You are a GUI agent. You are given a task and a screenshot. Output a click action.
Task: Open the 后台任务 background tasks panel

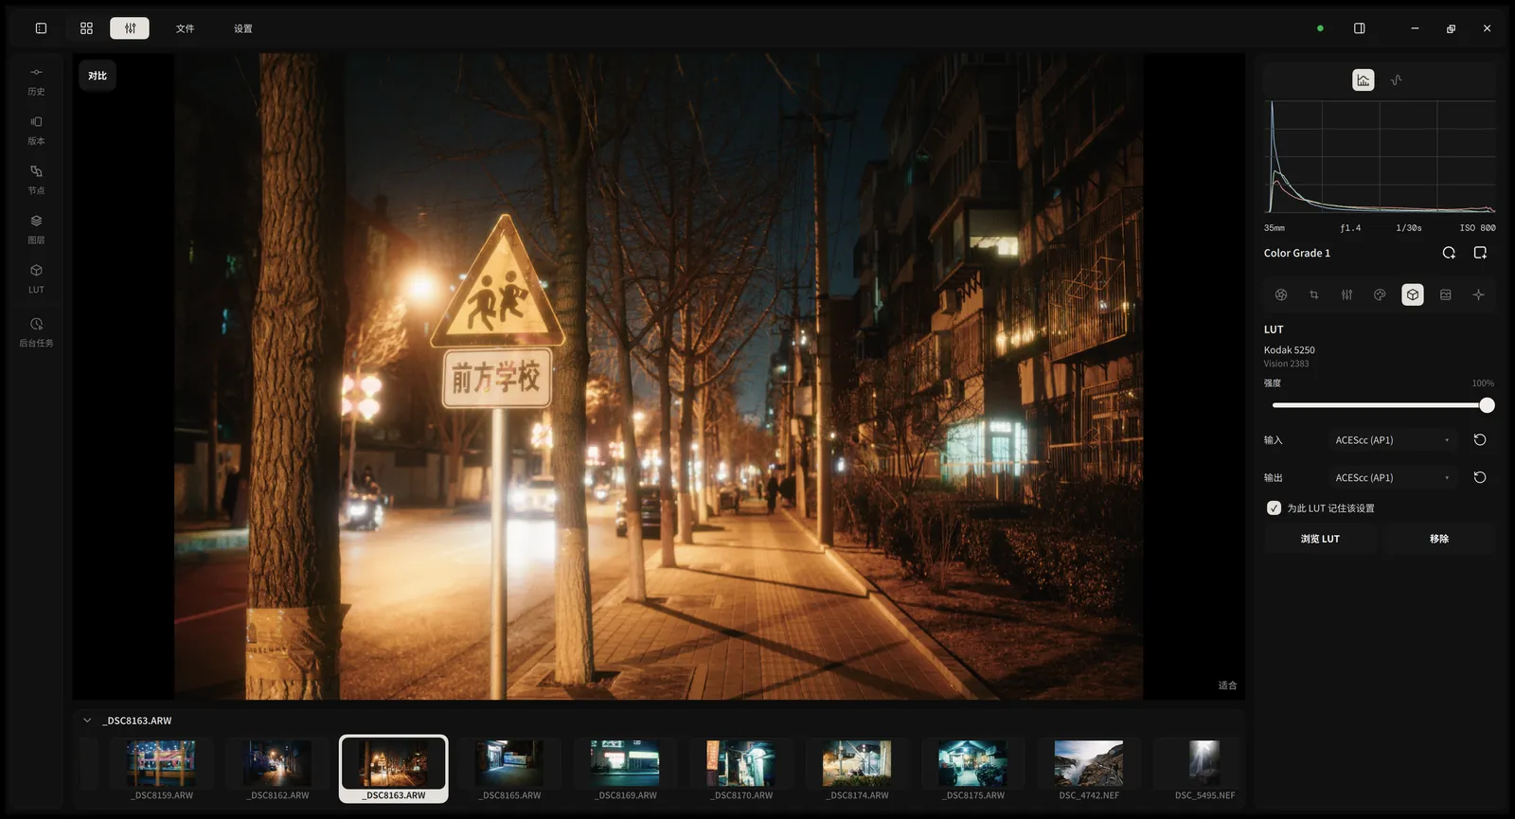36,332
